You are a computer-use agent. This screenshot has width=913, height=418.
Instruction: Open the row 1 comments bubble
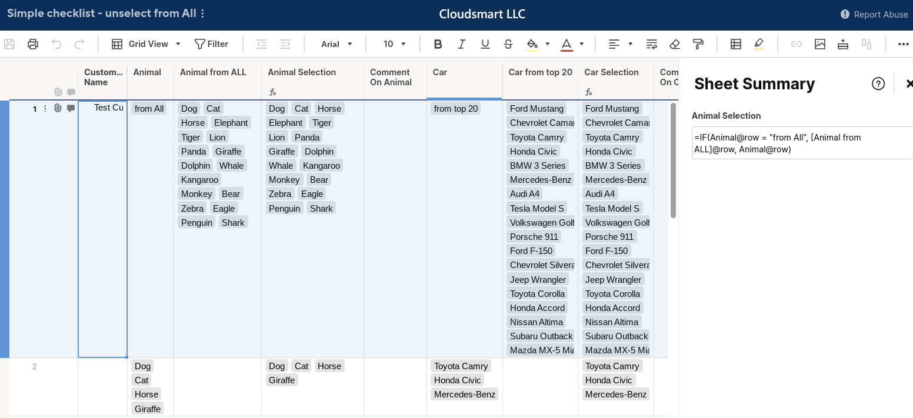tap(71, 108)
